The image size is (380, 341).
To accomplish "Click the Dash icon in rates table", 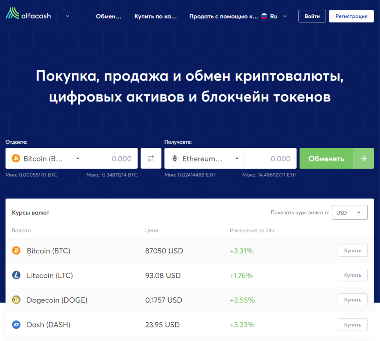I will pos(16,325).
